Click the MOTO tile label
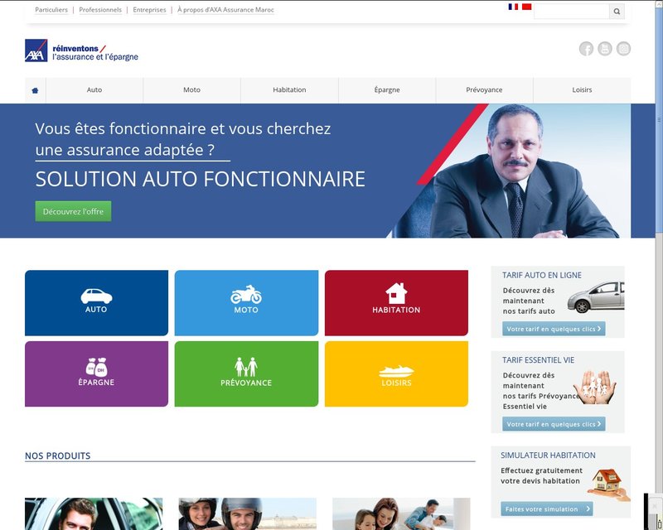This screenshot has width=663, height=530. pos(246,310)
